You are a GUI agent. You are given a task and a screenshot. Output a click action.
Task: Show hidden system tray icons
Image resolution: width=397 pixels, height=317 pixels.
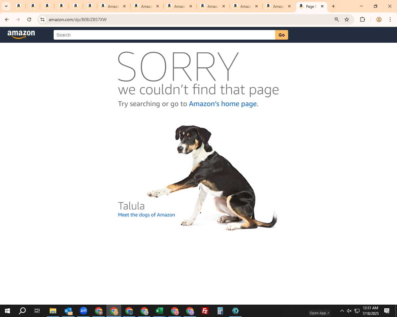click(x=342, y=311)
